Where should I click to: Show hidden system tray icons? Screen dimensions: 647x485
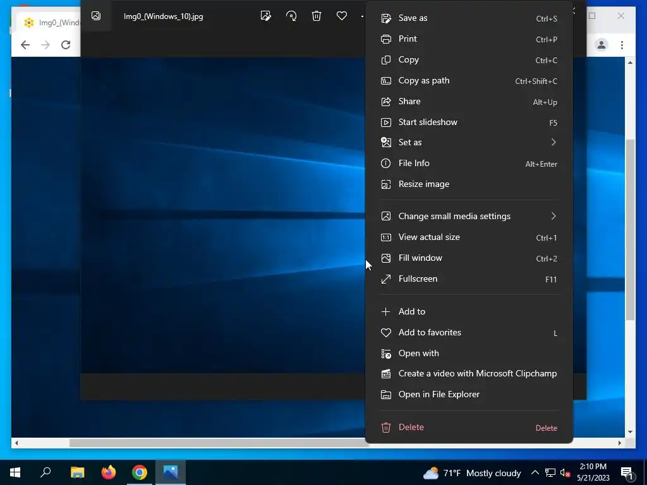click(535, 472)
